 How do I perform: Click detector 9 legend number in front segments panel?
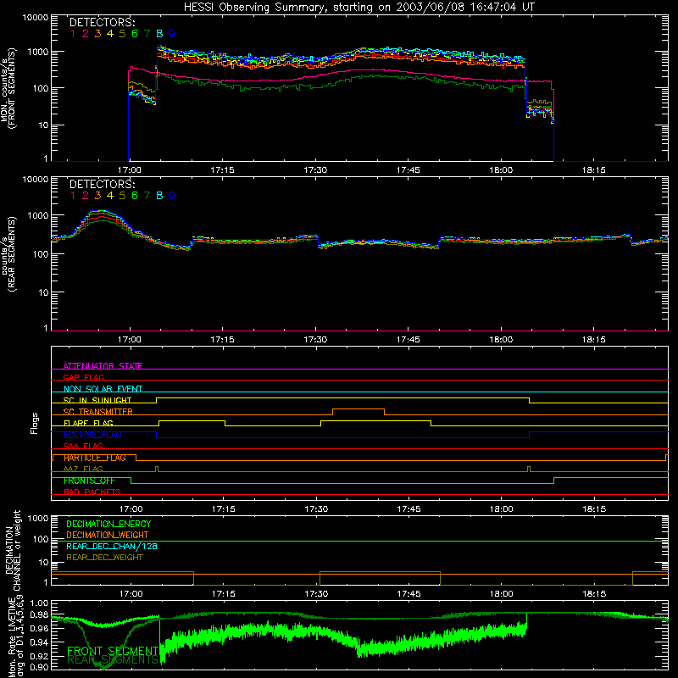click(172, 34)
